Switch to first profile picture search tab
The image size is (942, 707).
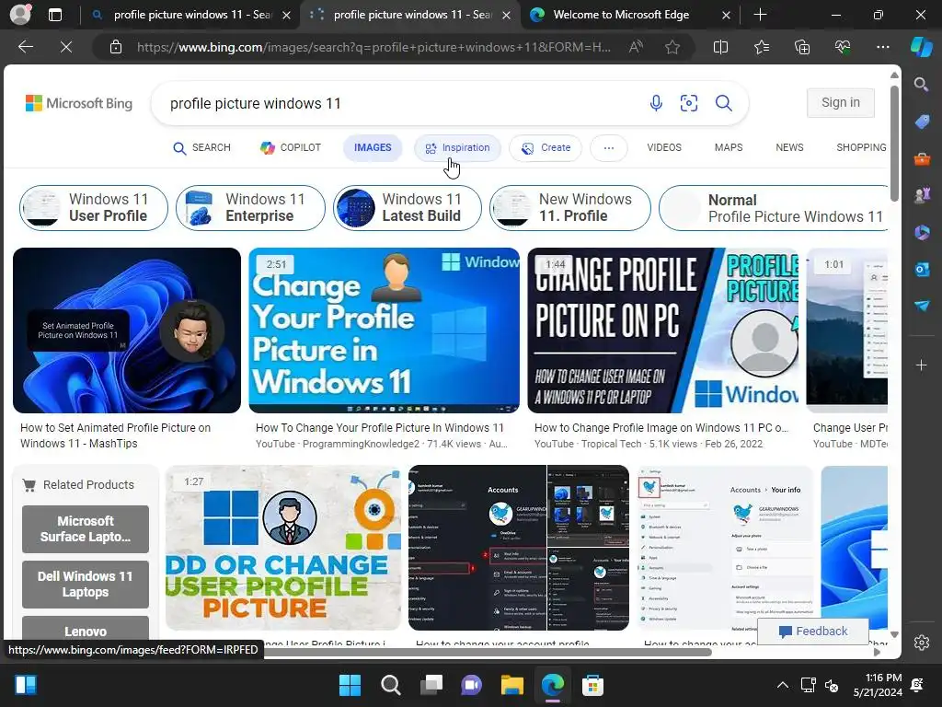coord(192,15)
